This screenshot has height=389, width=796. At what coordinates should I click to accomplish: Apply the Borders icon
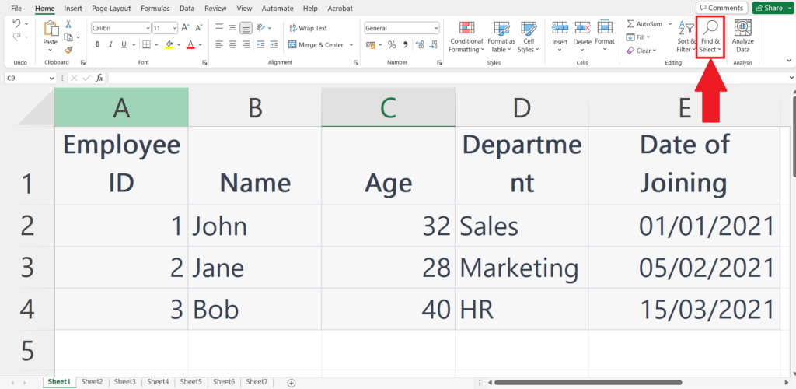pos(146,44)
